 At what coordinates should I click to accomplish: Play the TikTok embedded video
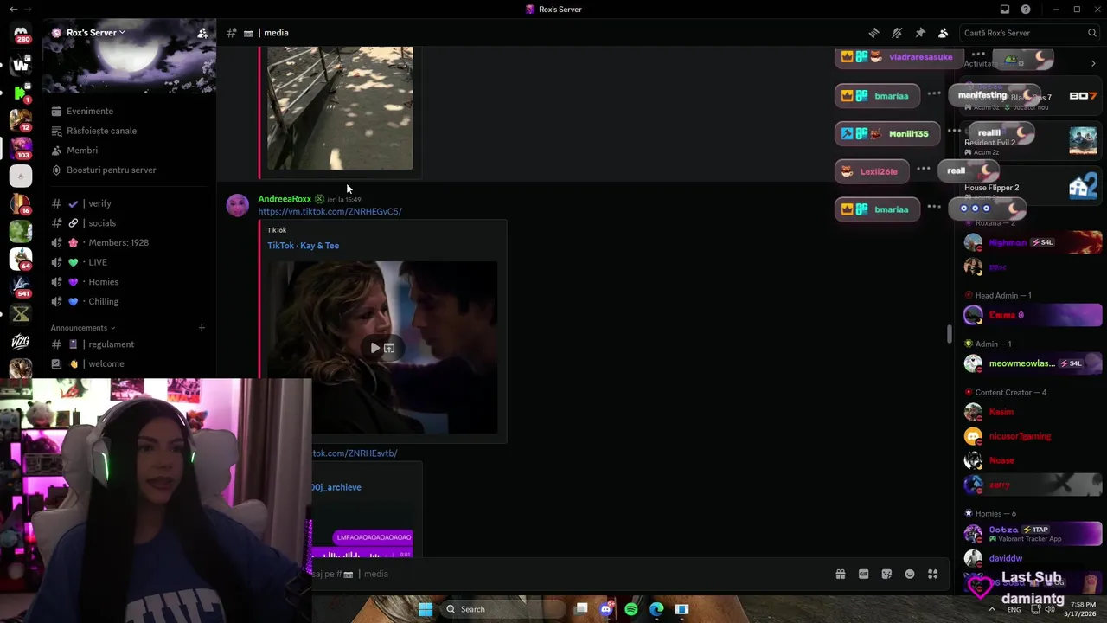click(x=375, y=348)
